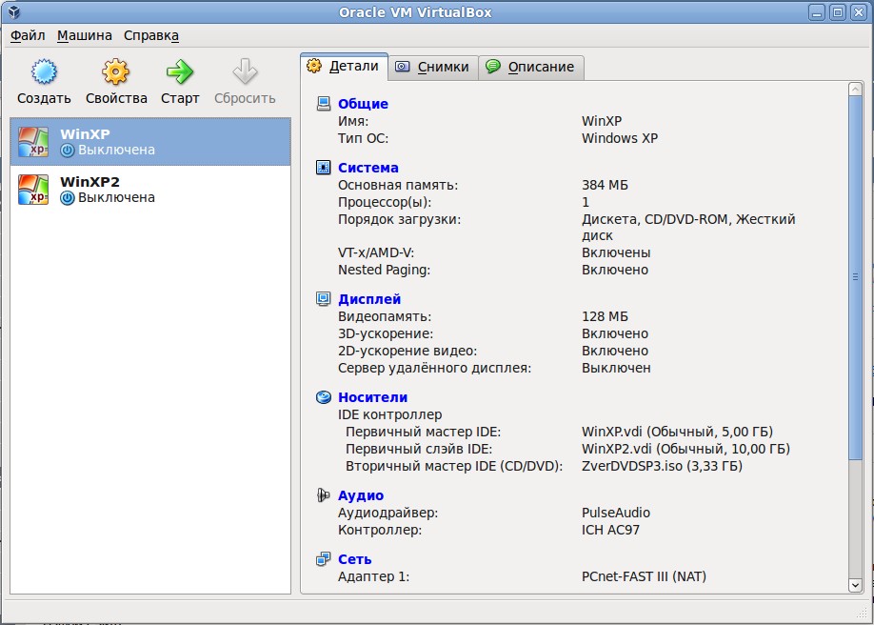This screenshot has height=625, width=874.
Task: Select WinXP2 in the machine list
Action: 150,190
